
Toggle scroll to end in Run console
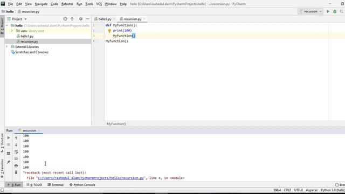click(x=16, y=158)
